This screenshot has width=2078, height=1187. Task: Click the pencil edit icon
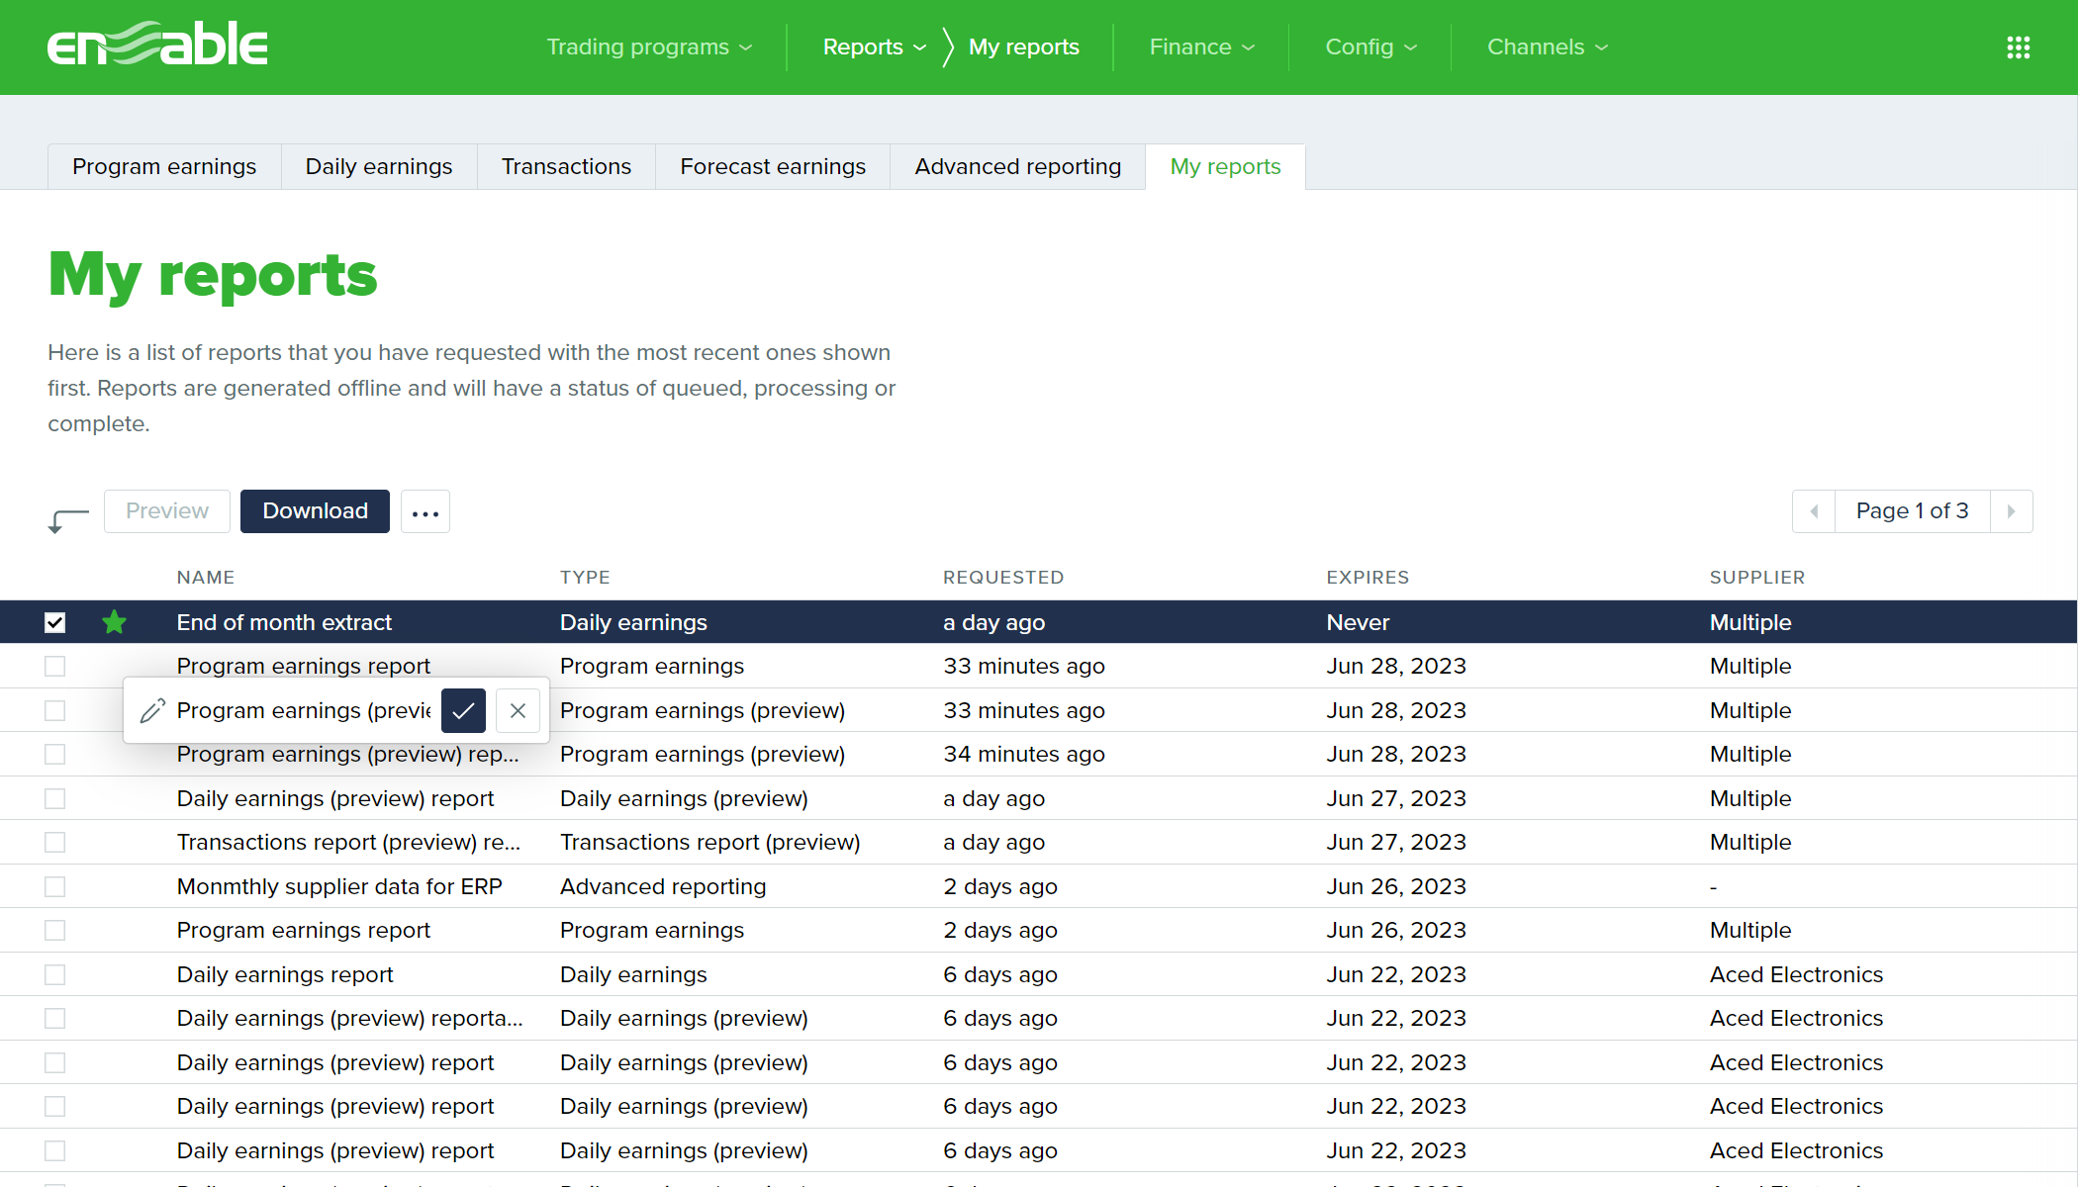pyautogui.click(x=152, y=710)
